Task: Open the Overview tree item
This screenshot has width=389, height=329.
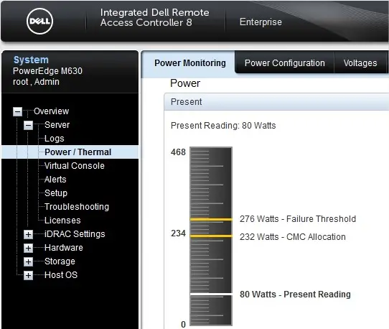Action: pos(52,111)
